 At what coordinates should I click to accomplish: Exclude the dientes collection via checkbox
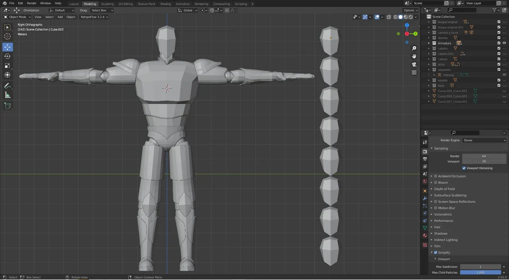(499, 38)
